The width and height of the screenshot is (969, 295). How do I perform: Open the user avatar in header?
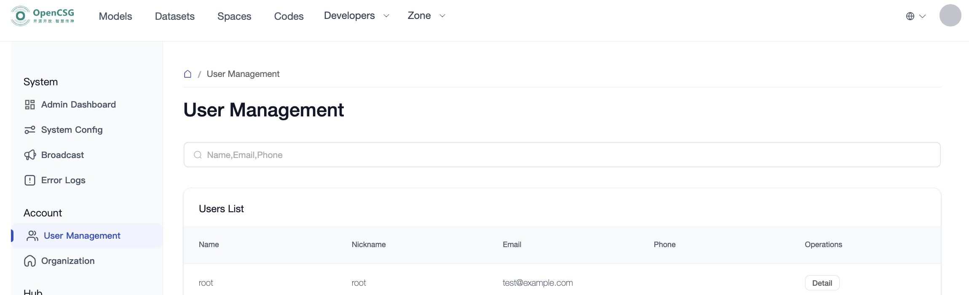950,16
